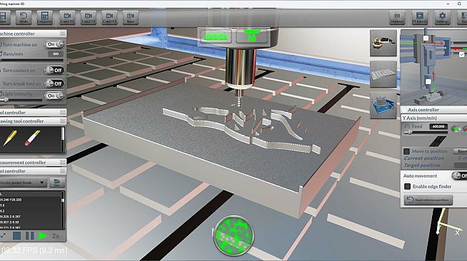Click the green circular gauge at bottom
This screenshot has width=467, height=261.
tap(233, 235)
